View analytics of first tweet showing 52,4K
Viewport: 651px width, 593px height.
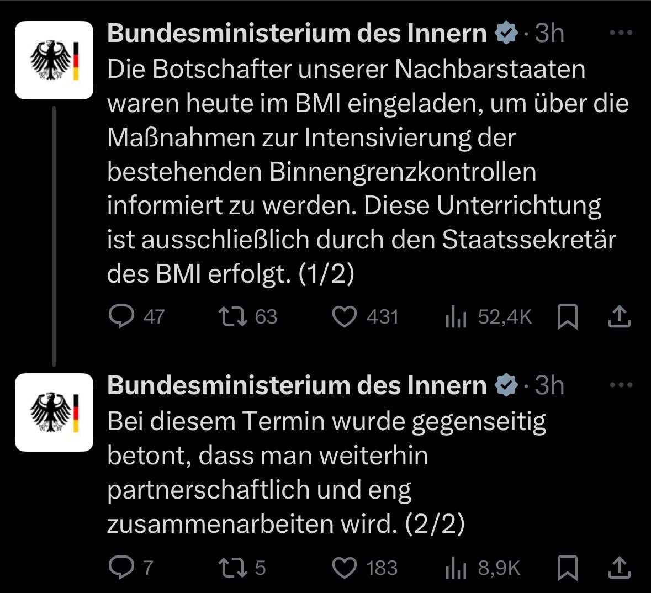(456, 316)
